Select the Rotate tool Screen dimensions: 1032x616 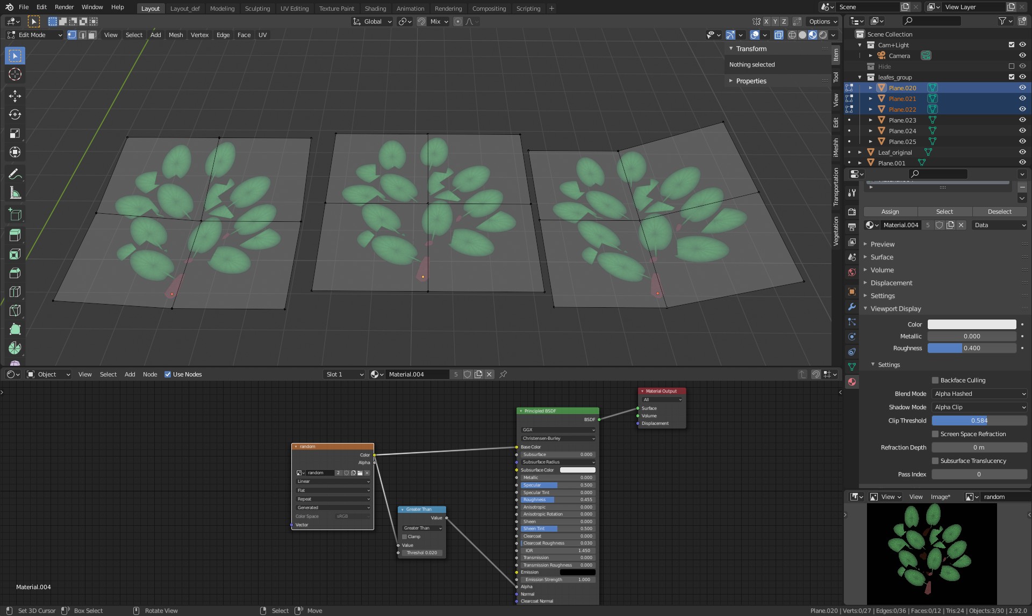(x=15, y=115)
